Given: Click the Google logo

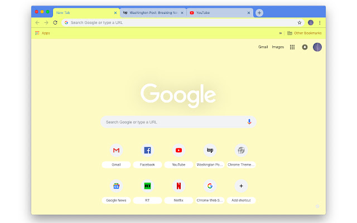Looking at the screenshot, I should 178,95.
